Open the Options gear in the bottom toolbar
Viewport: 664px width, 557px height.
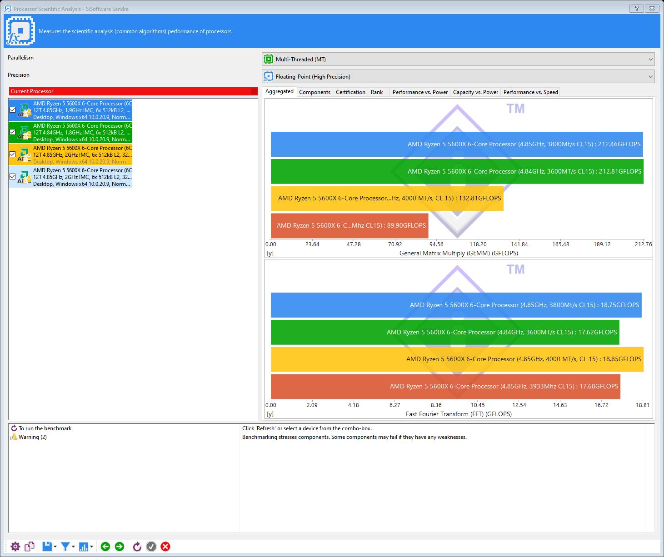coord(15,547)
